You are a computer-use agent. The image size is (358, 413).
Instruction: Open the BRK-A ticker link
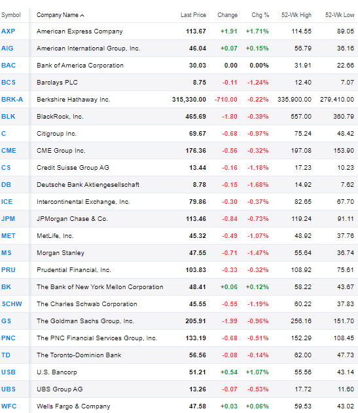point(12,99)
